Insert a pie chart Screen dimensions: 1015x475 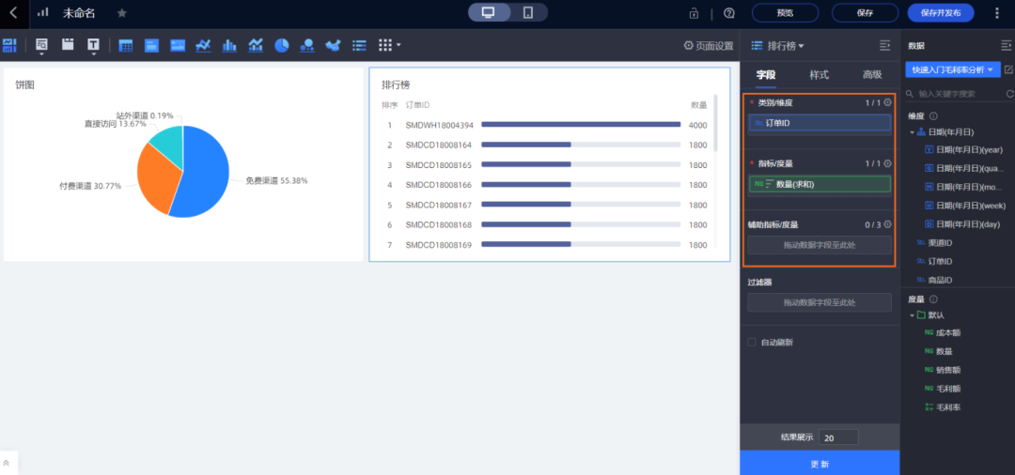pos(282,45)
